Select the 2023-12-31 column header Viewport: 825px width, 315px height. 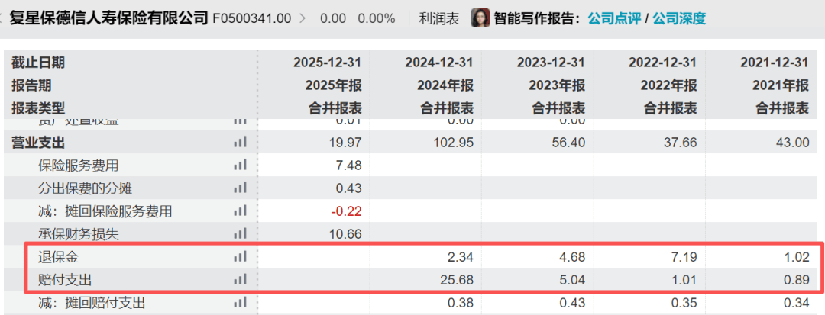(551, 63)
